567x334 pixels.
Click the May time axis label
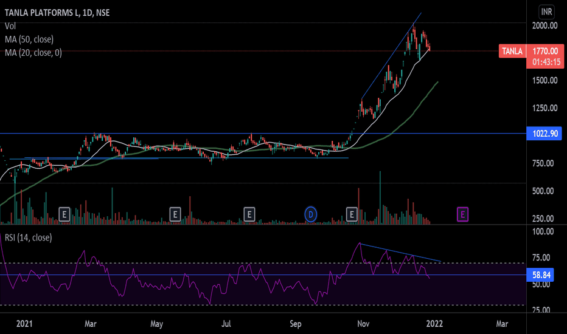tap(156, 324)
